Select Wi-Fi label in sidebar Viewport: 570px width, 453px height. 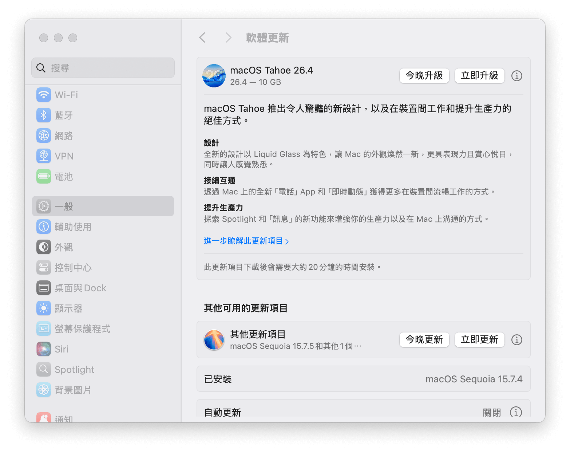[x=66, y=95]
